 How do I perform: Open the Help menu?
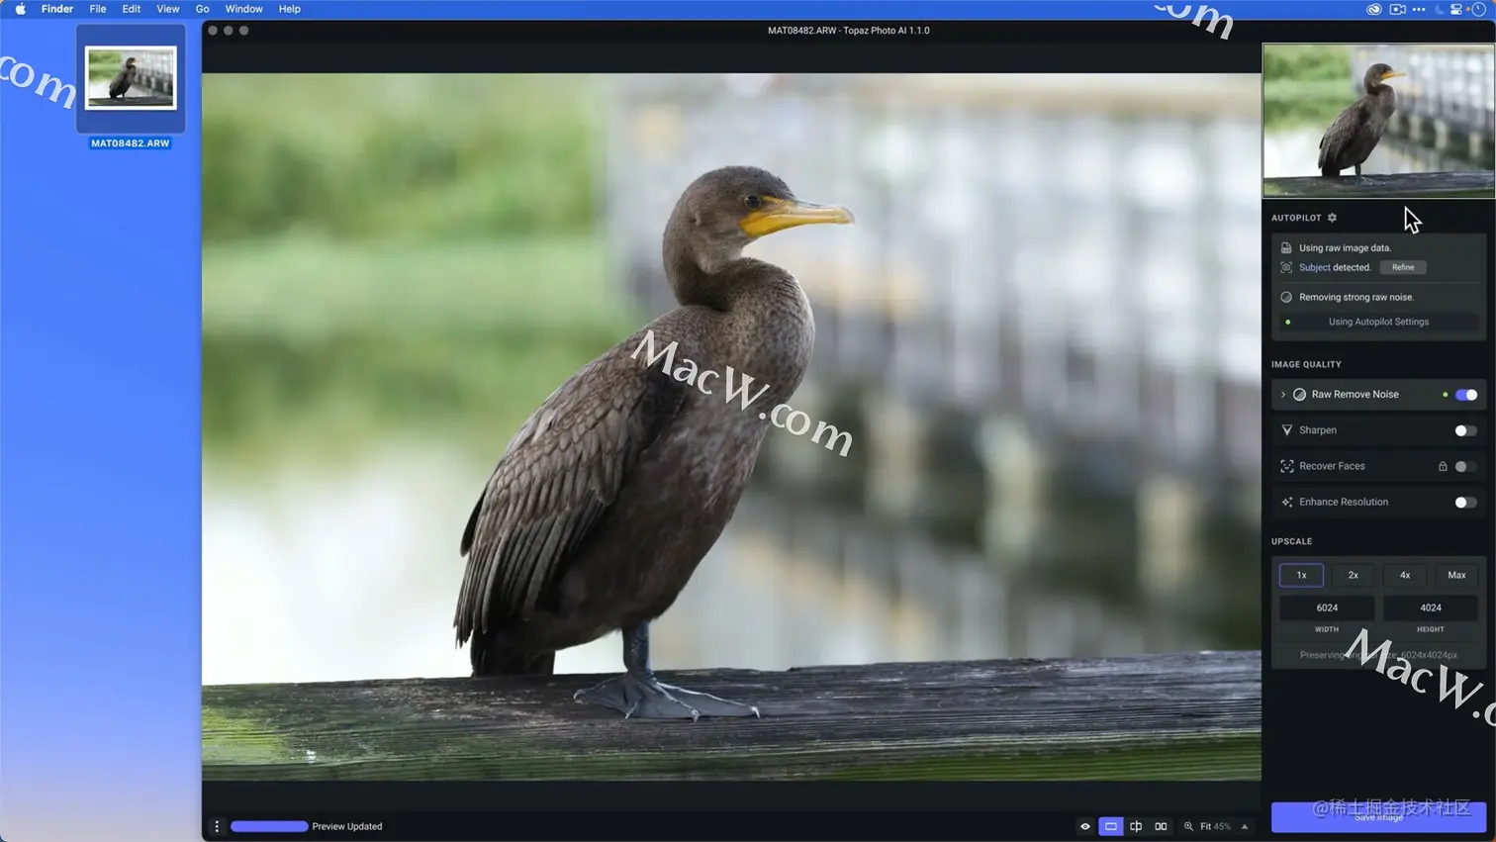(290, 9)
